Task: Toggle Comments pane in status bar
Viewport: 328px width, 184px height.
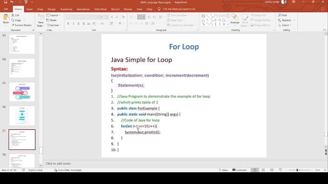Action: (x=239, y=170)
